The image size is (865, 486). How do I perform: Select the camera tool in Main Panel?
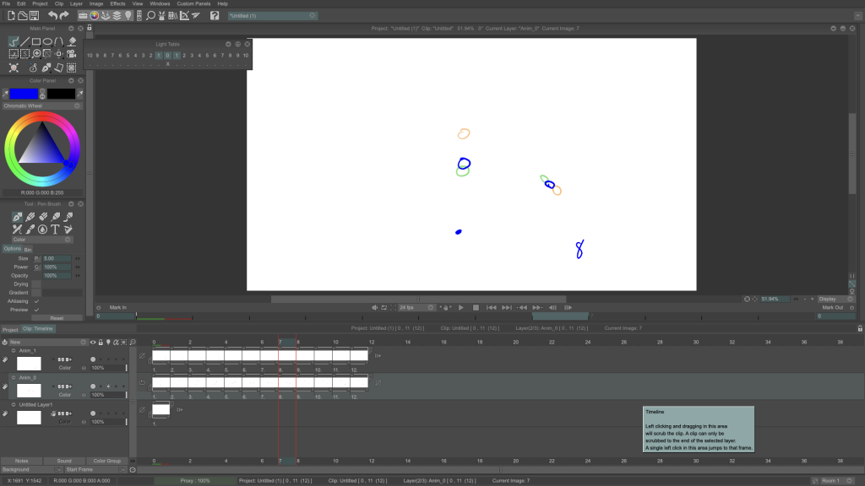(71, 54)
